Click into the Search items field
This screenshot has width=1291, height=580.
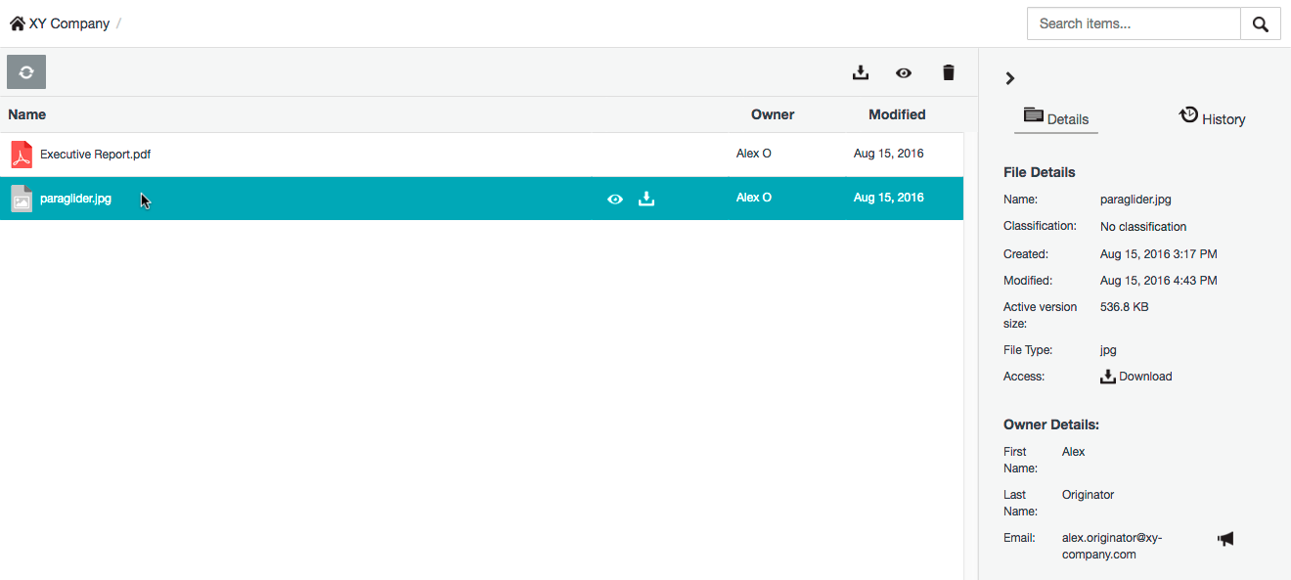click(1133, 24)
